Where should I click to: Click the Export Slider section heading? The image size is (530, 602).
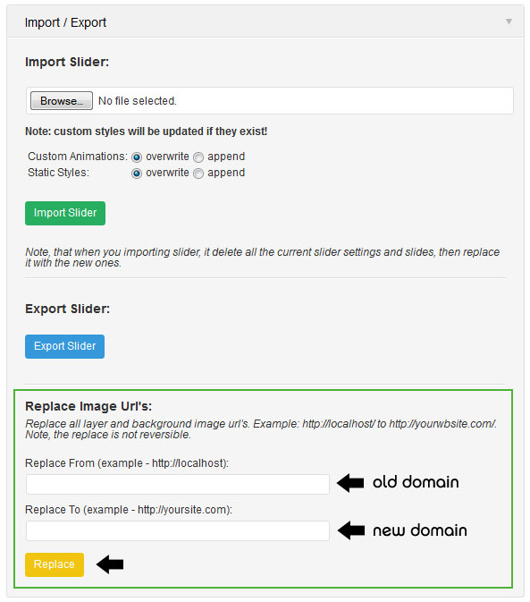68,309
